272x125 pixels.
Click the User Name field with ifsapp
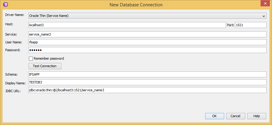point(147,42)
